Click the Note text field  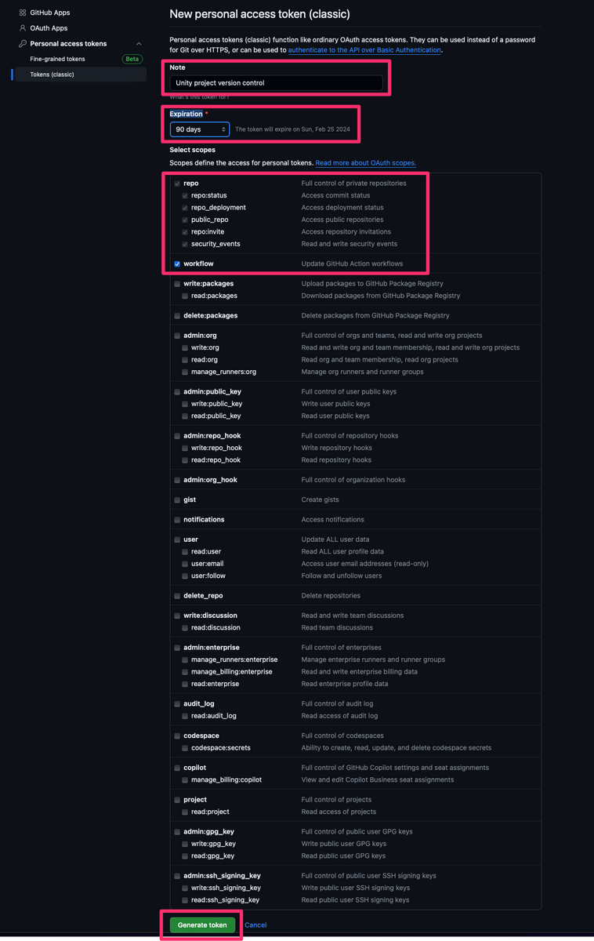[x=276, y=82]
